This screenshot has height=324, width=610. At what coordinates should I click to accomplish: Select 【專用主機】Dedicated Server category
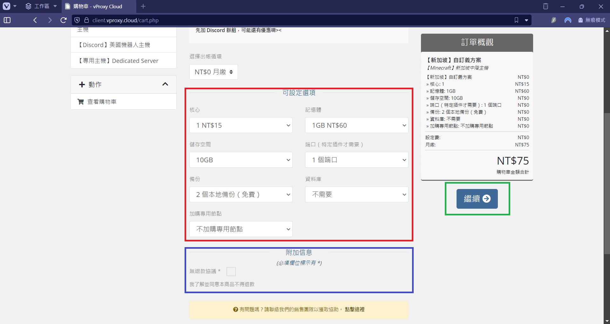tap(119, 61)
